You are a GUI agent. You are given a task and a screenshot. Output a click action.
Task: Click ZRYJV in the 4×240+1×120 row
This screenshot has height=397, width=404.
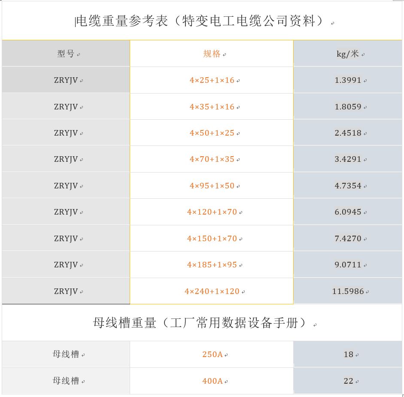66,291
